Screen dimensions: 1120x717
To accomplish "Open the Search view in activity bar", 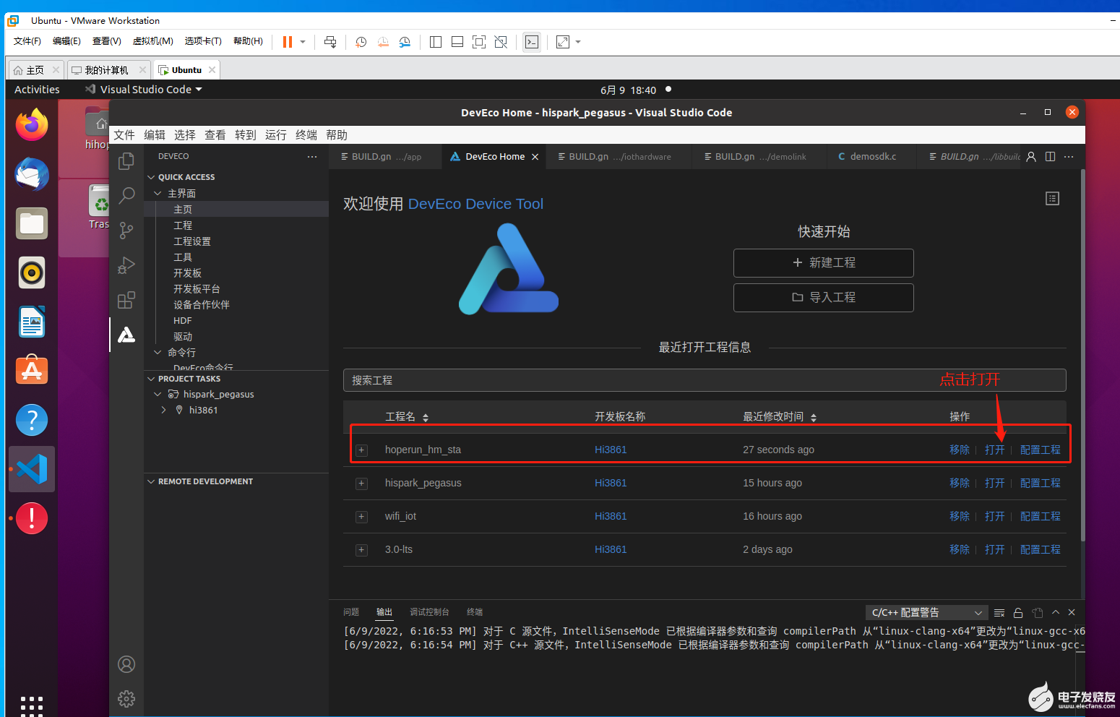I will [x=126, y=195].
